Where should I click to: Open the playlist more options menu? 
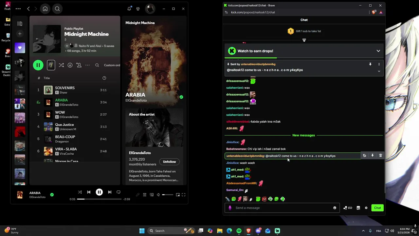pyautogui.click(x=87, y=65)
